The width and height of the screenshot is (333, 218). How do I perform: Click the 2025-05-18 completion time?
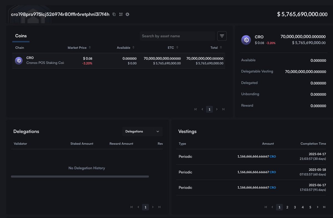click(313, 172)
